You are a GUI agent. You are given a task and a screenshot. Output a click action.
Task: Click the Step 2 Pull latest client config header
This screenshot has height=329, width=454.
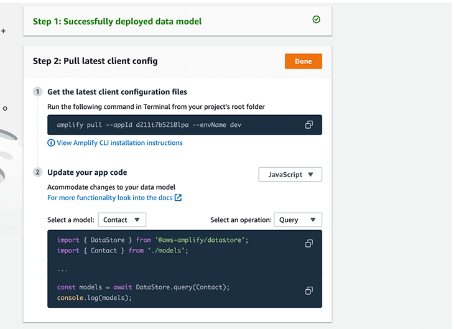pos(95,61)
